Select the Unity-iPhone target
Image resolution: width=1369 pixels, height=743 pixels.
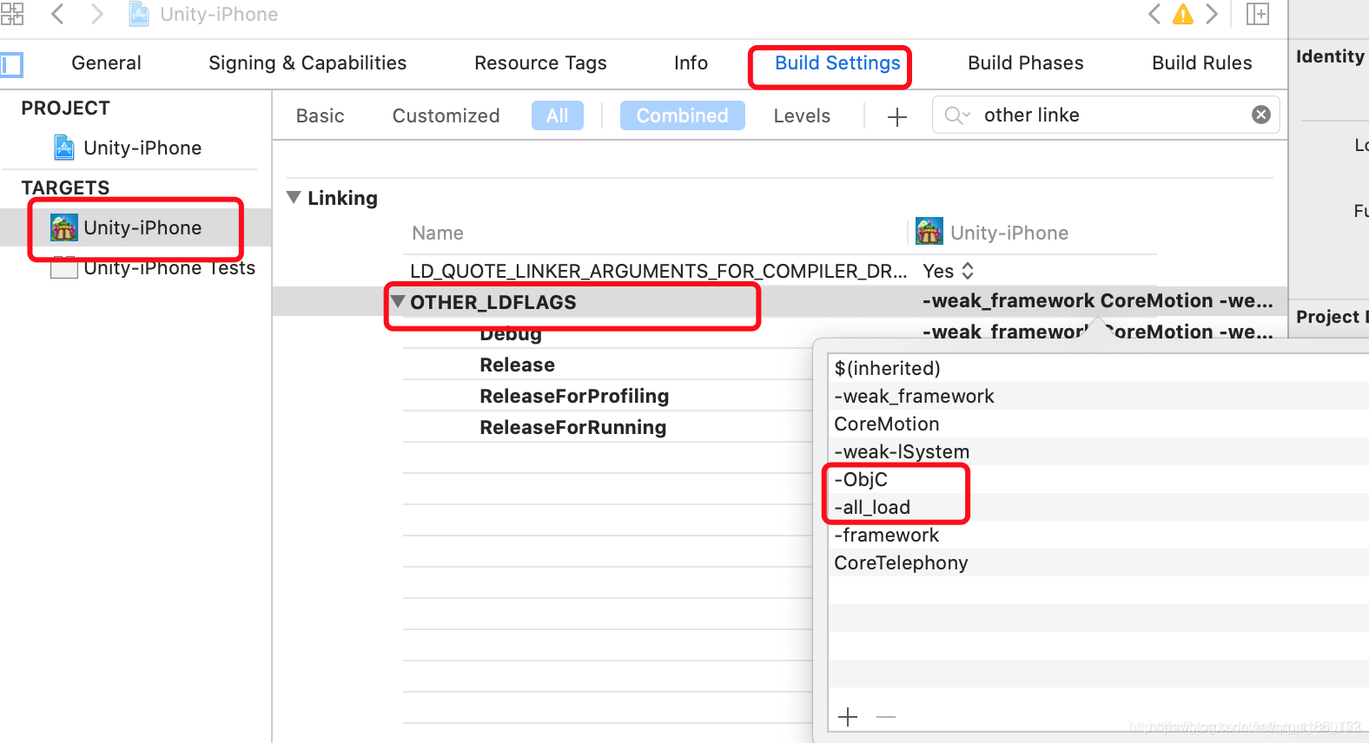click(x=142, y=228)
